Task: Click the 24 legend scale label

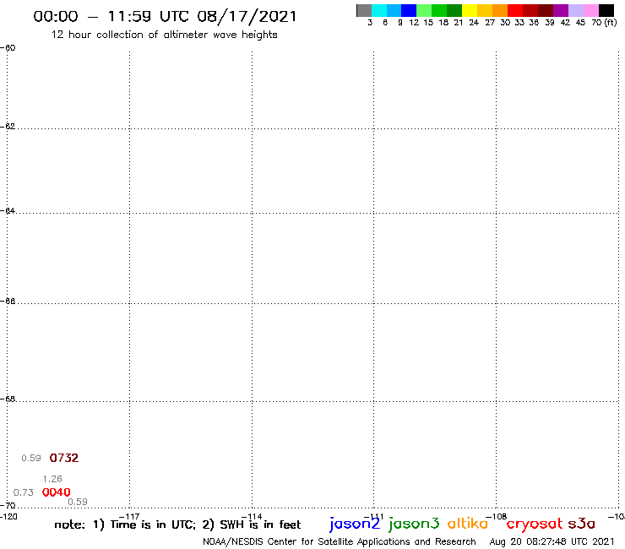Action: [x=474, y=23]
